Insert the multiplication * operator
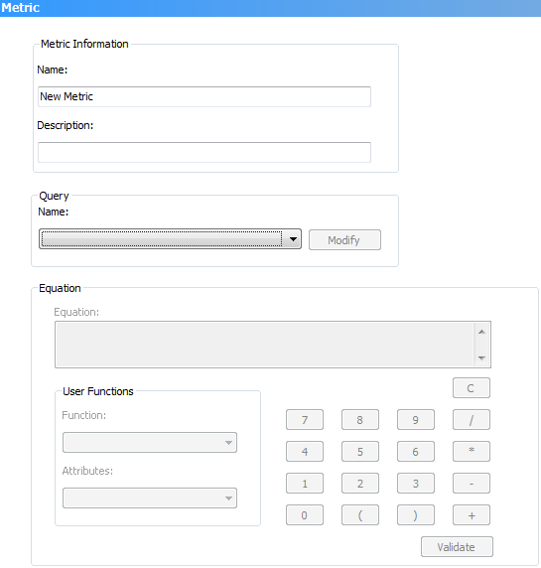The height and width of the screenshot is (568, 541). (x=472, y=452)
